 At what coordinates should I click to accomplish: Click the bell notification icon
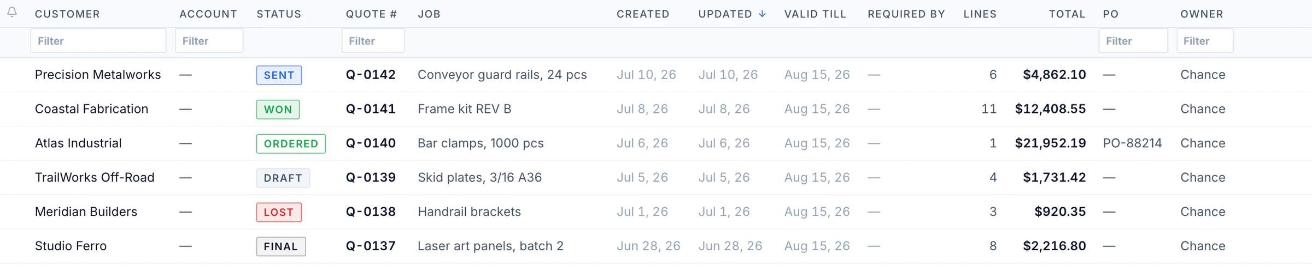pos(12,11)
